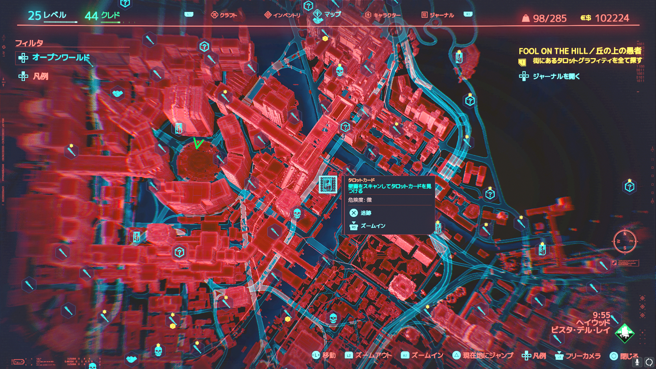Click the eurodollar currency icon
This screenshot has width=656, height=369.
point(586,18)
